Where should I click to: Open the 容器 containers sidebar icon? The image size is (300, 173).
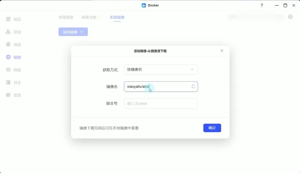(8, 45)
